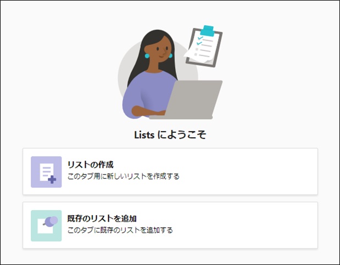340x265 pixels.
Task: Click the clipboard checklist in the illustration
Action: pos(203,47)
